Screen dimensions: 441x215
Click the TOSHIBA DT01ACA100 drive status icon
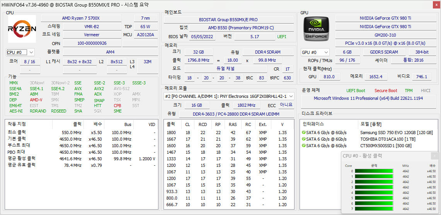point(303,139)
